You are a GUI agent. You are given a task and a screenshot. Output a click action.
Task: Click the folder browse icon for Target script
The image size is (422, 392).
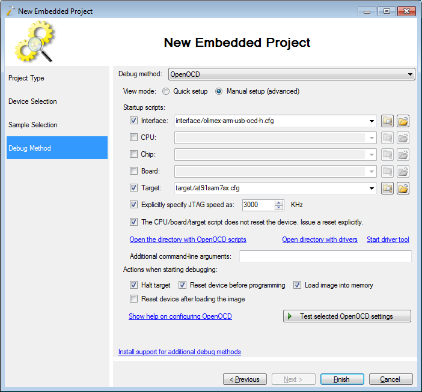[x=403, y=188]
